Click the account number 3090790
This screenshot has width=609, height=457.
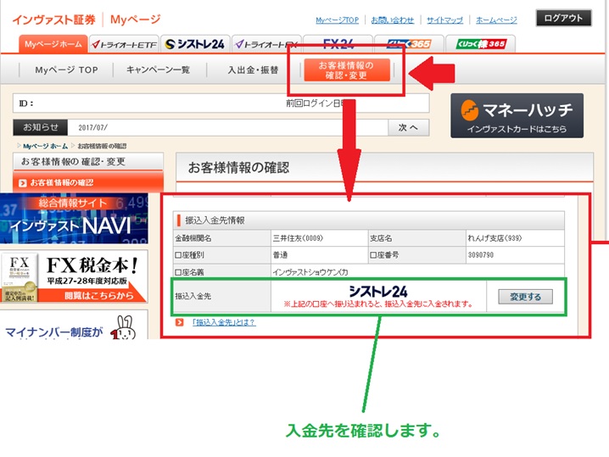[480, 255]
